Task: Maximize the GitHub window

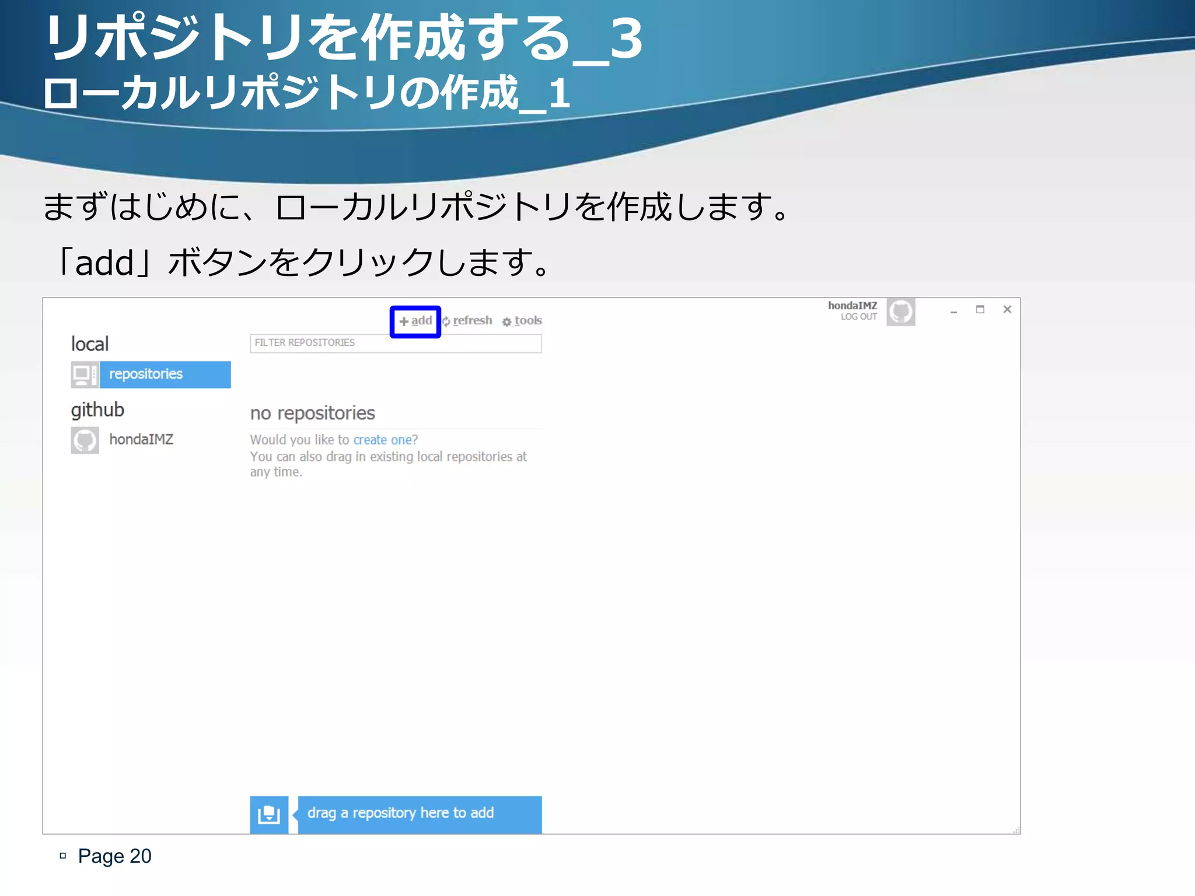Action: [x=980, y=310]
